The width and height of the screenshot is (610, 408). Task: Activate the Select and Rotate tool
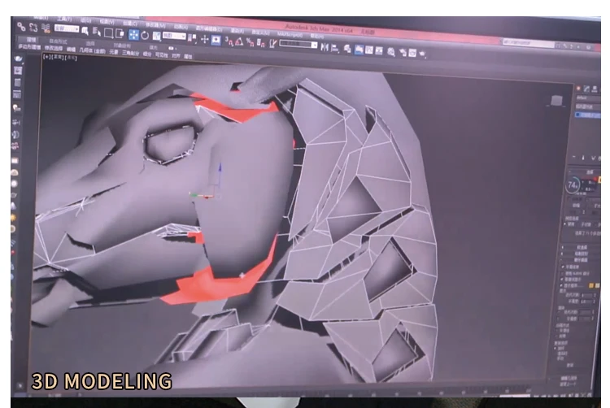145,36
